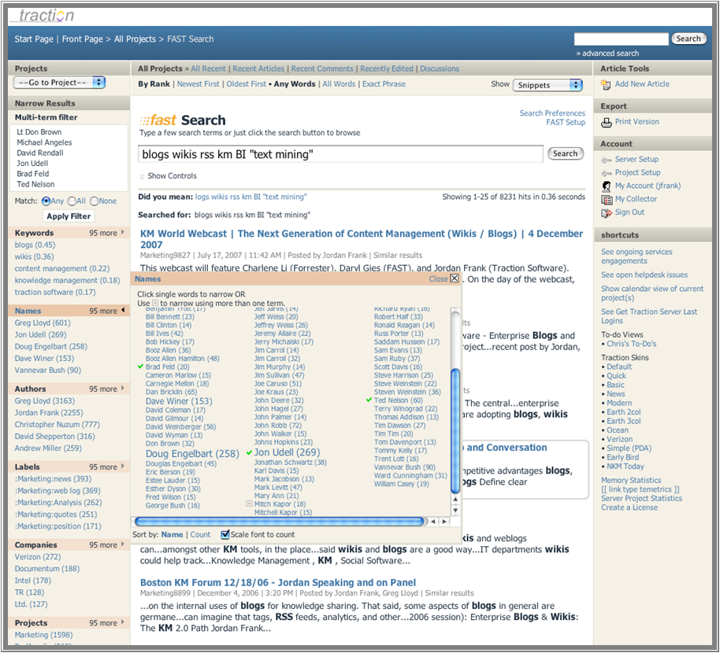
Task: Uncheck 'Scale font to count' checkbox
Action: (225, 534)
